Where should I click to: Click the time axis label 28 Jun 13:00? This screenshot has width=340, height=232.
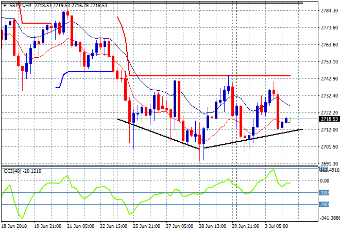click(212, 226)
